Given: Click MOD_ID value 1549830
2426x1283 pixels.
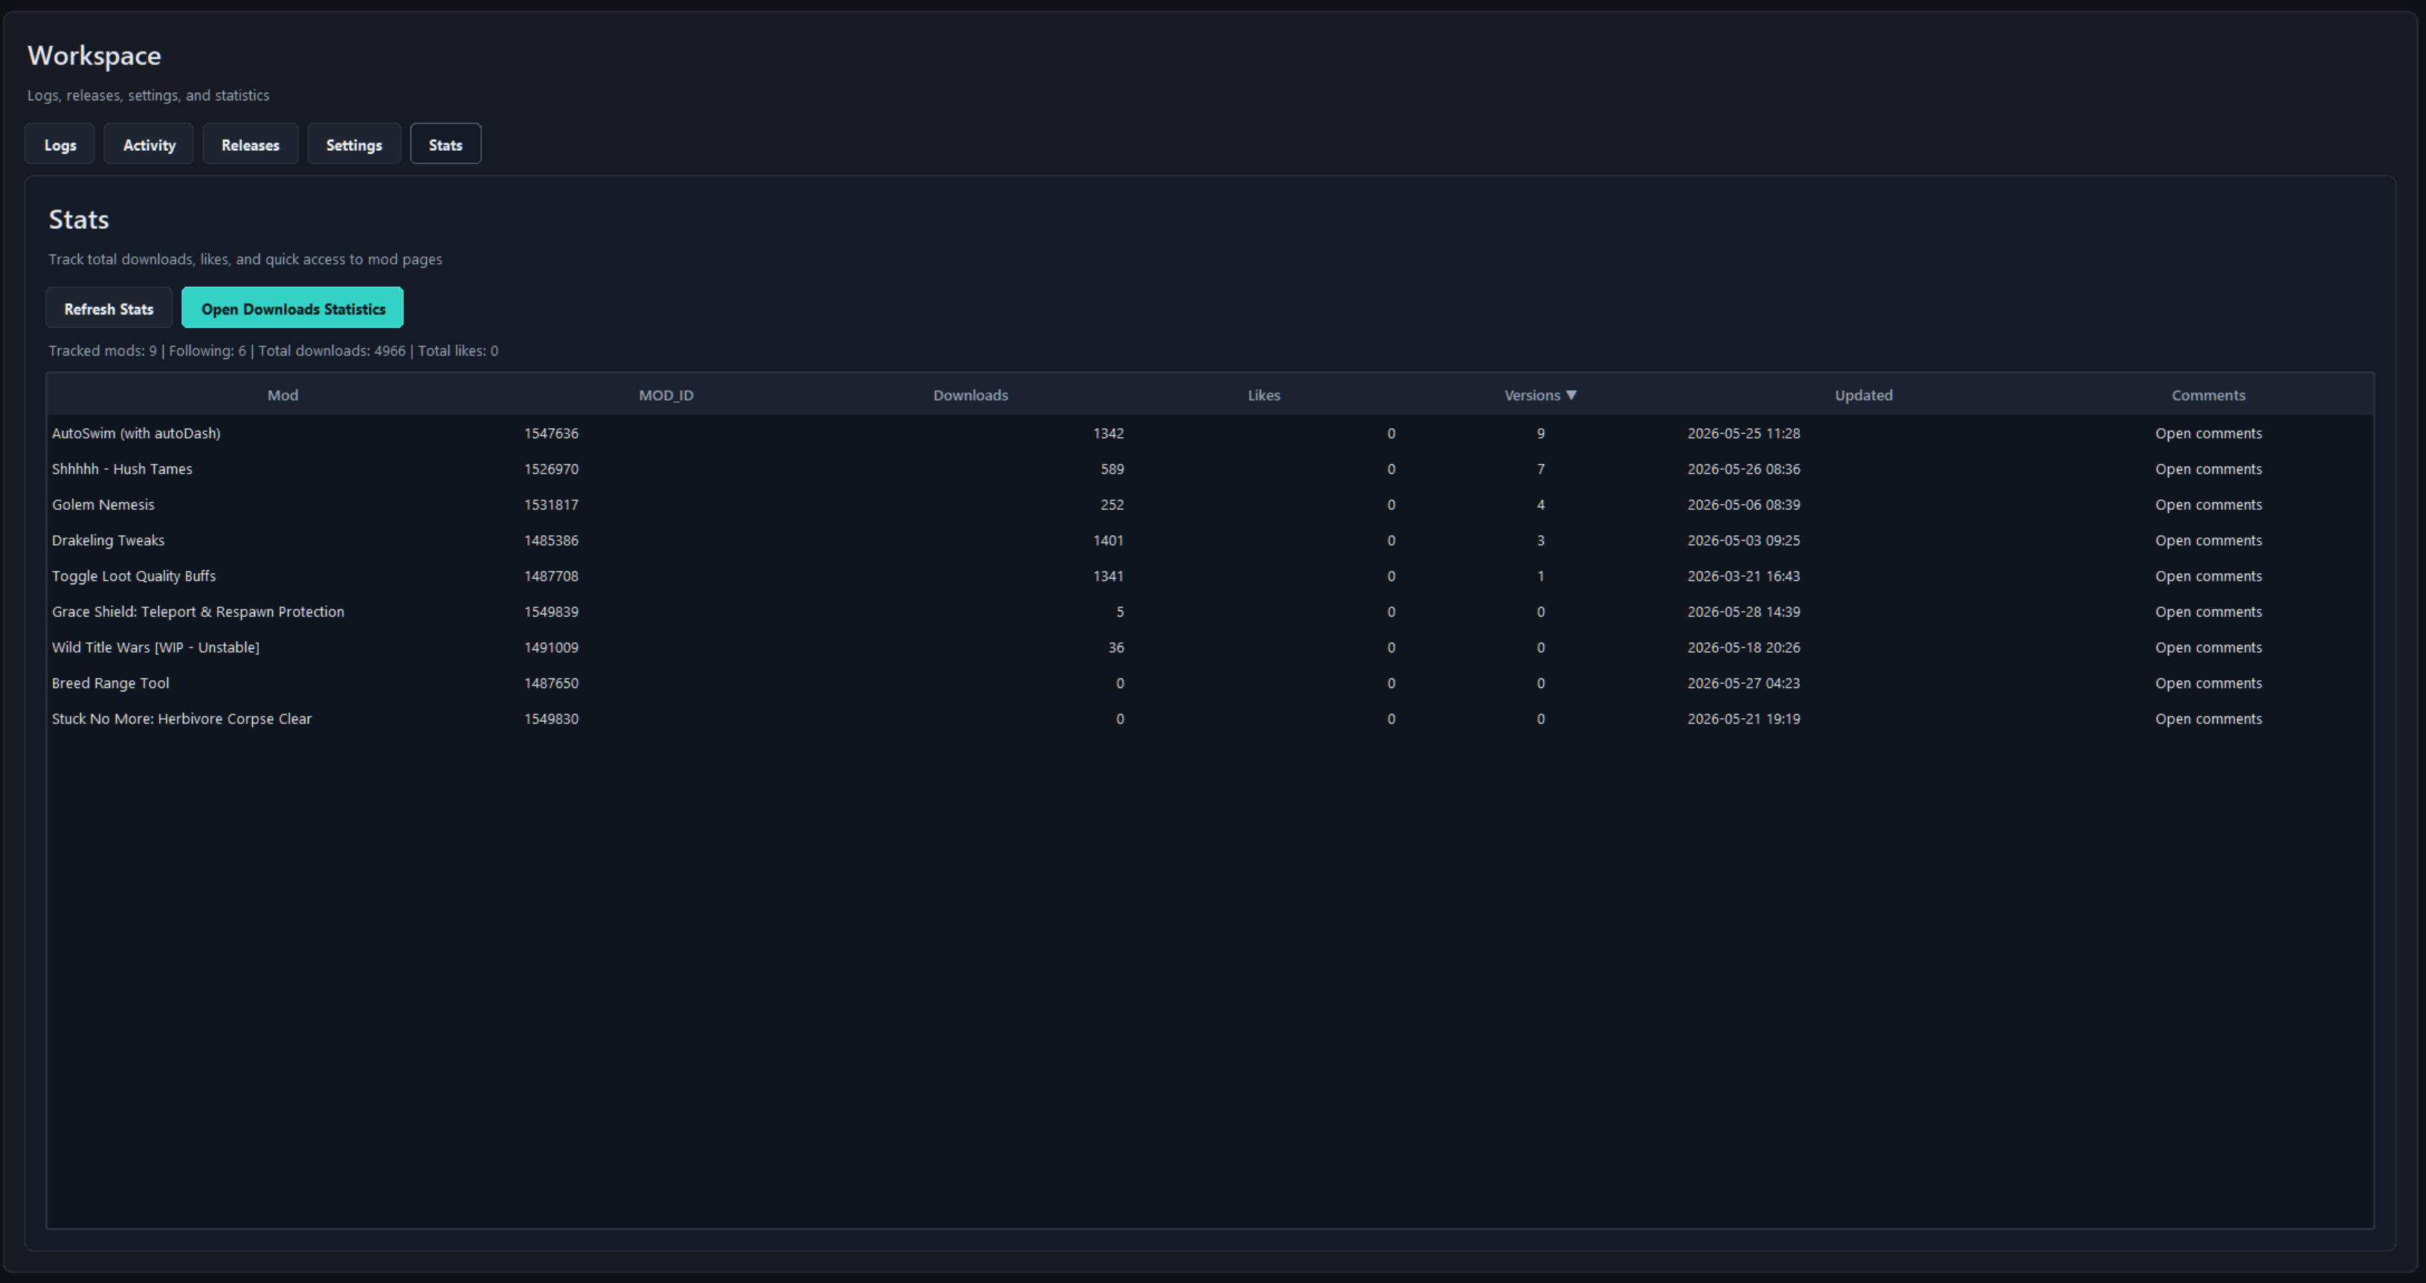Looking at the screenshot, I should [551, 719].
